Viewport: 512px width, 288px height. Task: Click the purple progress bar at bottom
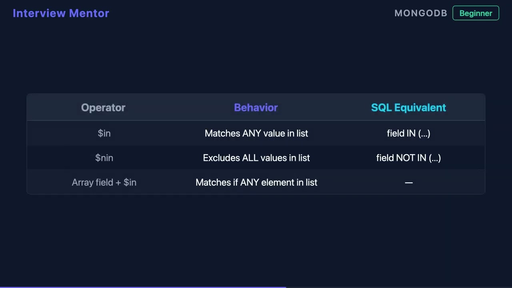[143, 287]
